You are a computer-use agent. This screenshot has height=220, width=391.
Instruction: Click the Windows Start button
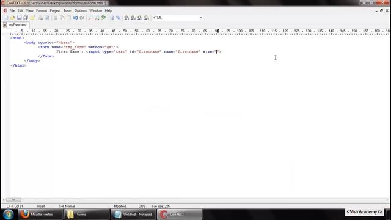pyautogui.click(x=9, y=215)
